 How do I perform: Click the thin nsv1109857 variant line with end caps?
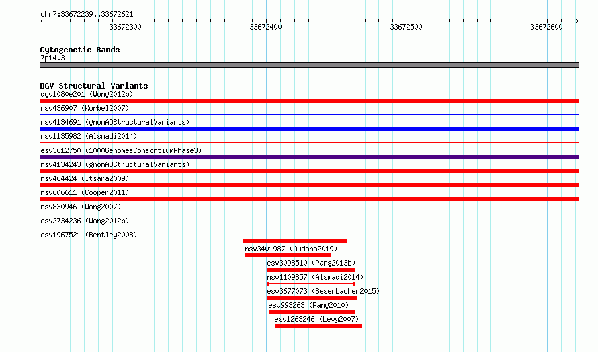312,284
